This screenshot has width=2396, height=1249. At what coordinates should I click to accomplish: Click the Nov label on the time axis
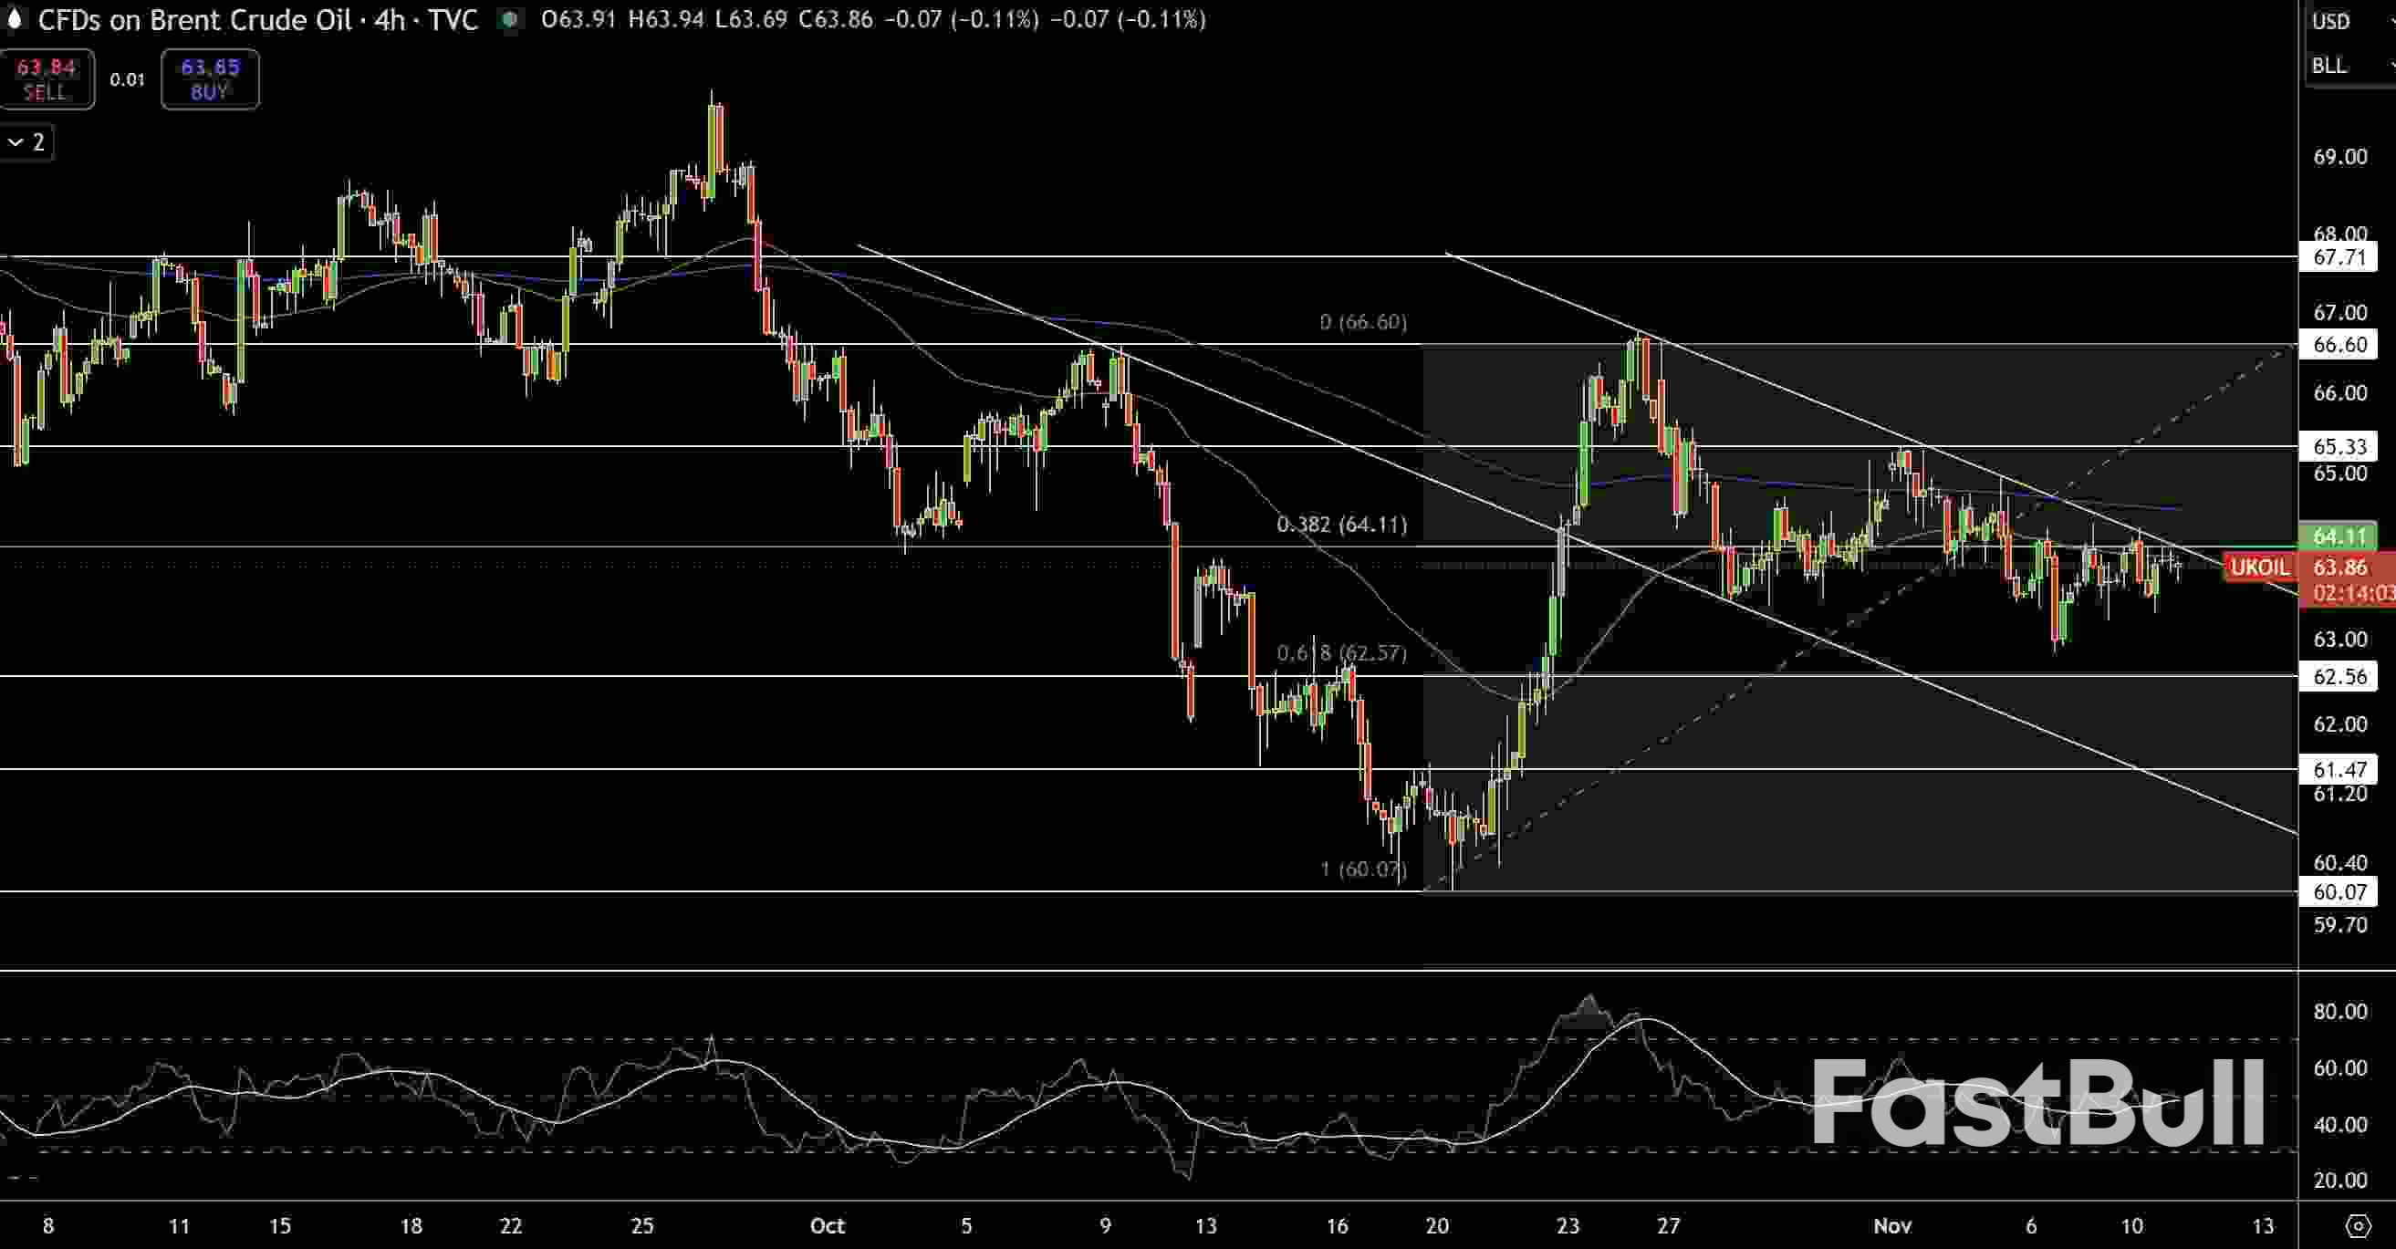pos(1888,1227)
